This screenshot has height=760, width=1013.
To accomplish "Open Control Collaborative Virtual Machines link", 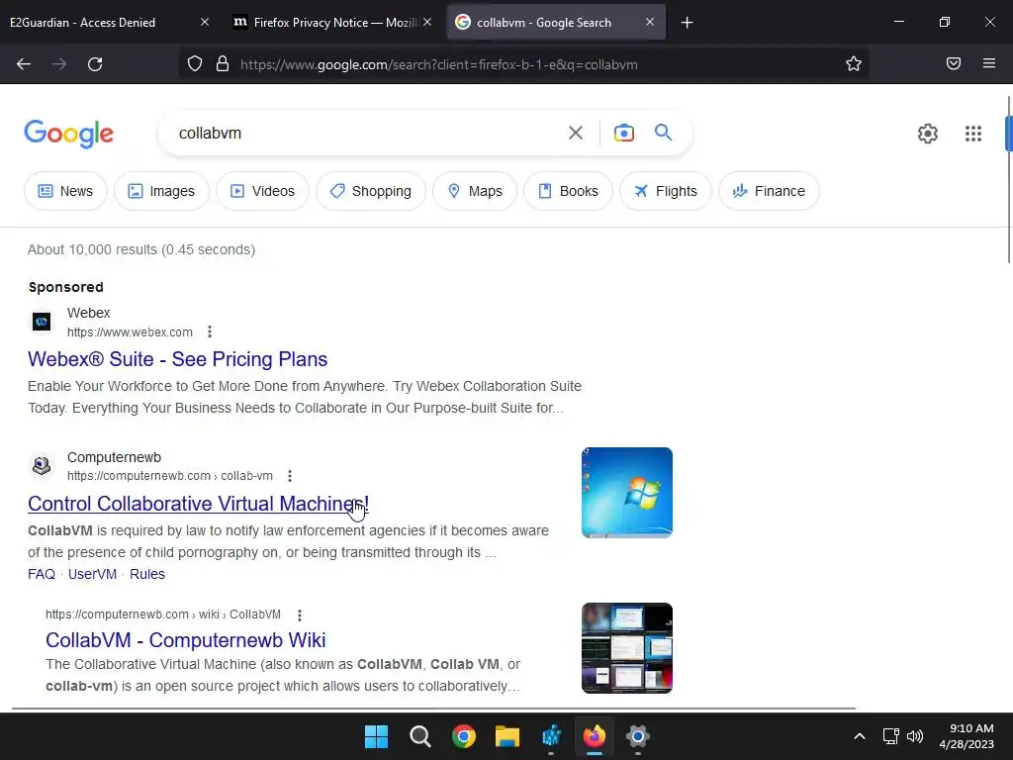I will (x=198, y=504).
